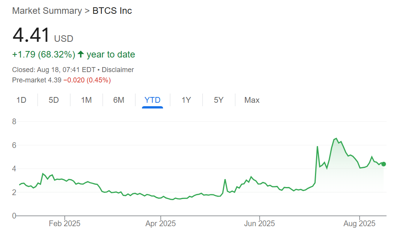Click the Feb 2025 axis label
Screen dimensions: 411x235
click(65, 223)
